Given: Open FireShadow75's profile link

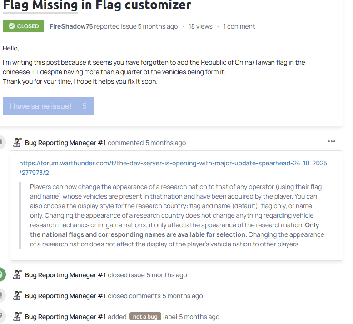Looking at the screenshot, I should pos(71,26).
